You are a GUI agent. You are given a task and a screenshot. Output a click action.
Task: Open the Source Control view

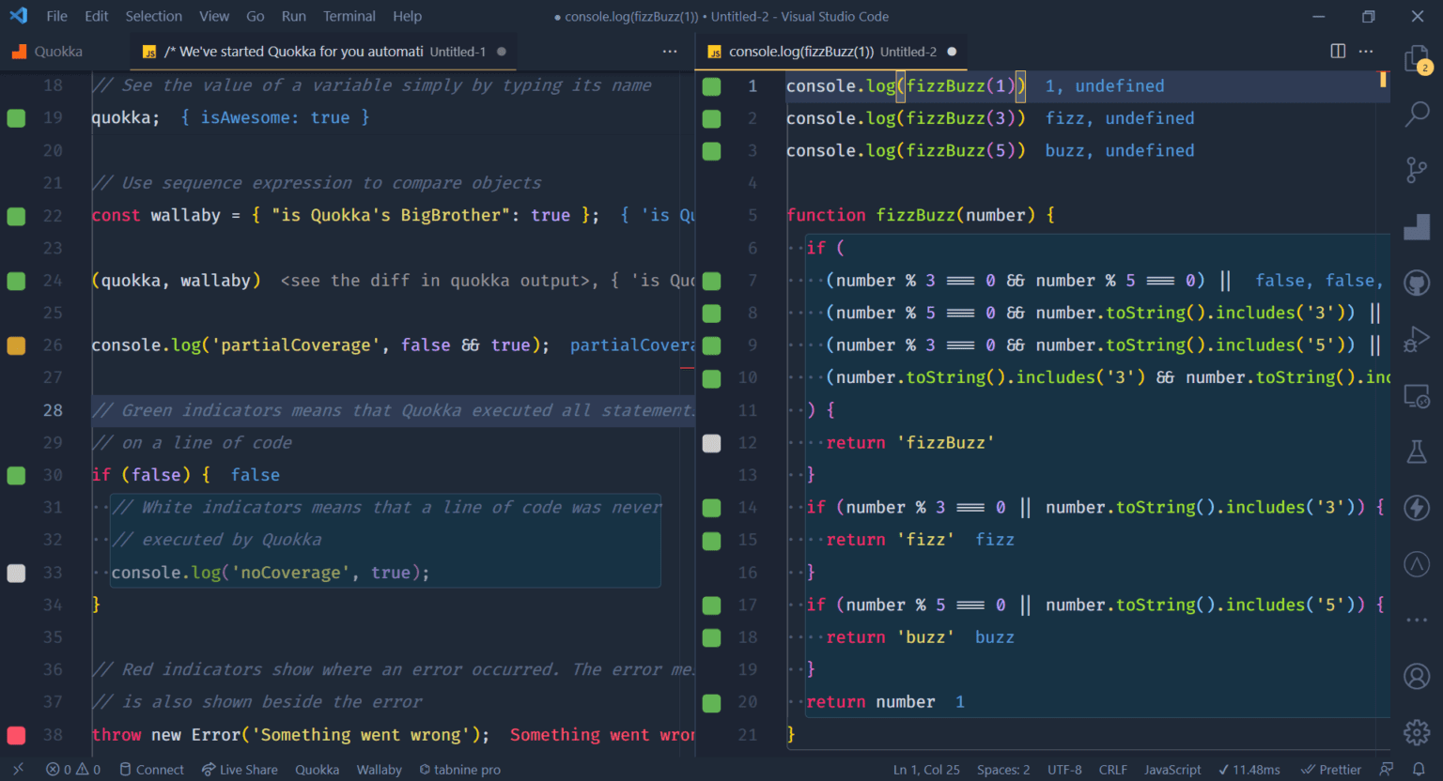point(1419,170)
